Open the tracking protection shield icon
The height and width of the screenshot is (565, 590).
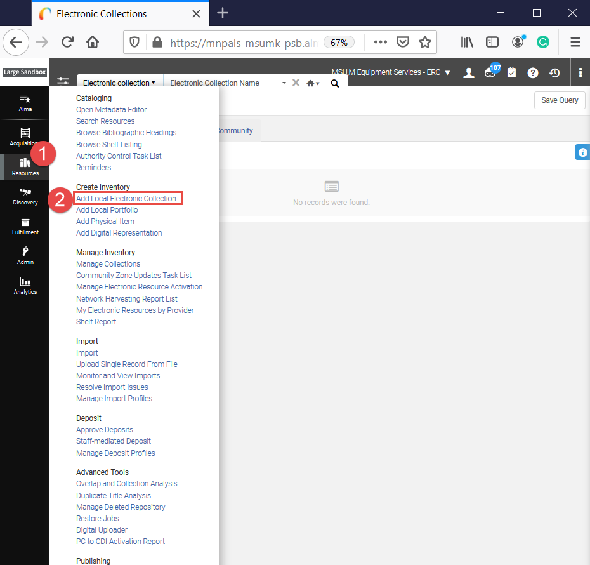[x=134, y=42]
